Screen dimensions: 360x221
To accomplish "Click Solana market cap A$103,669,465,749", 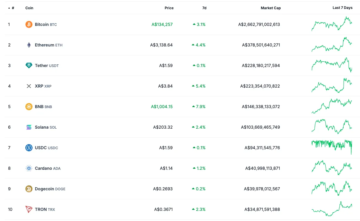I will pyautogui.click(x=261, y=127).
